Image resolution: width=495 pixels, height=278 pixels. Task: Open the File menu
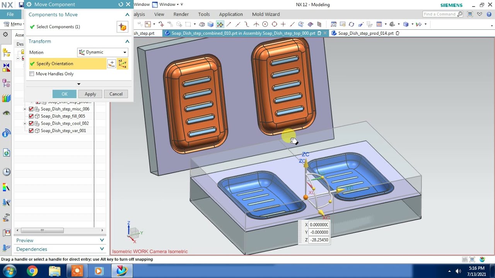point(10,14)
